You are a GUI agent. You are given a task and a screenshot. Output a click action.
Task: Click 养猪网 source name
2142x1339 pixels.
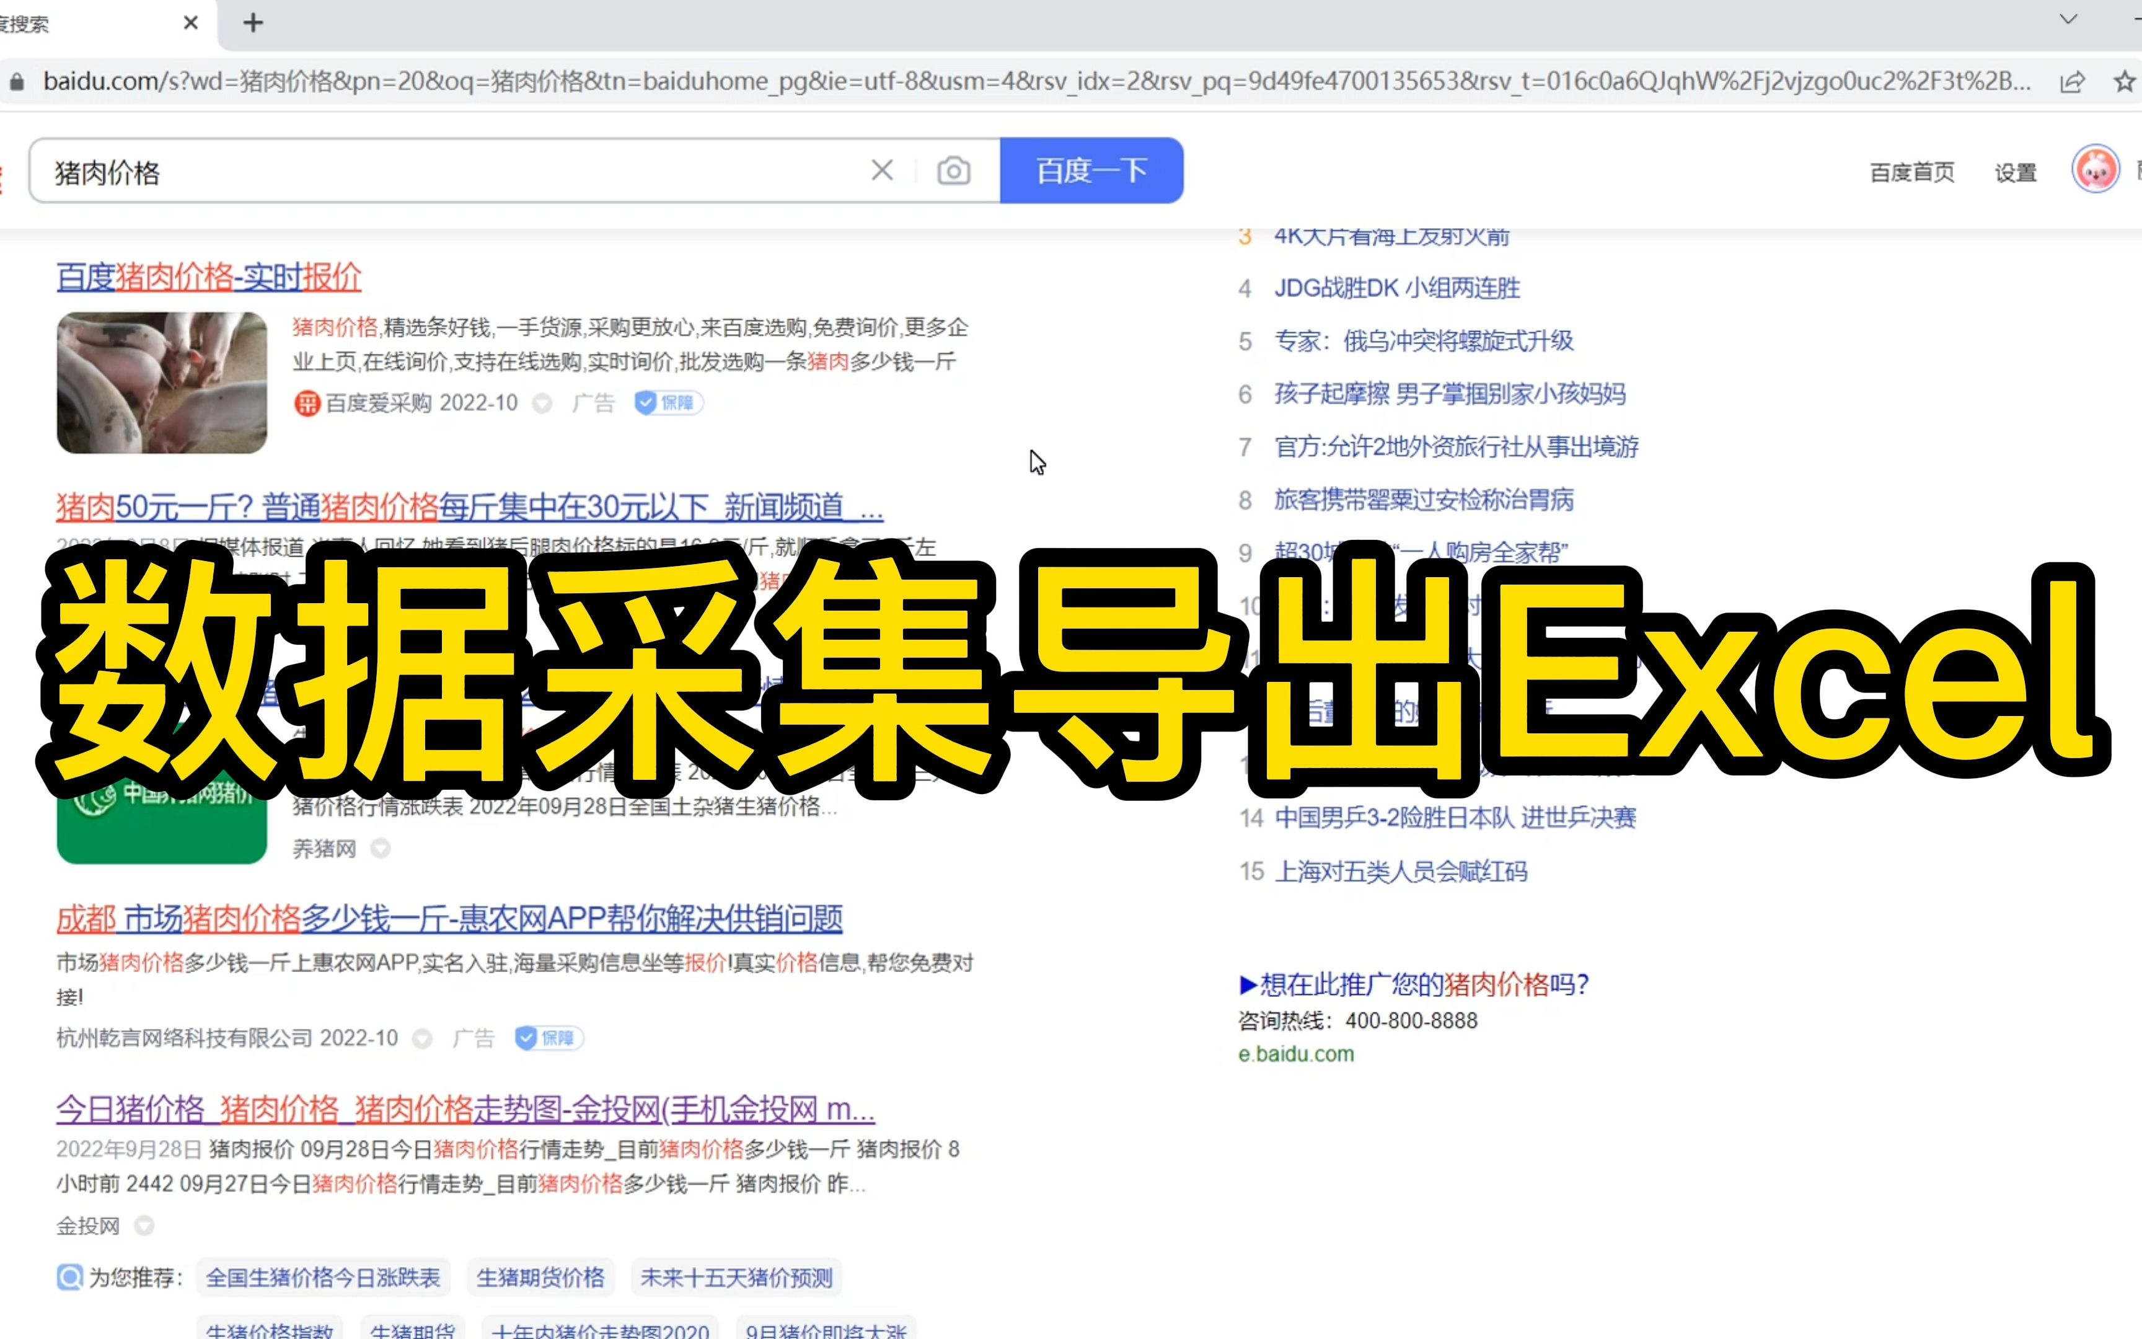point(324,849)
